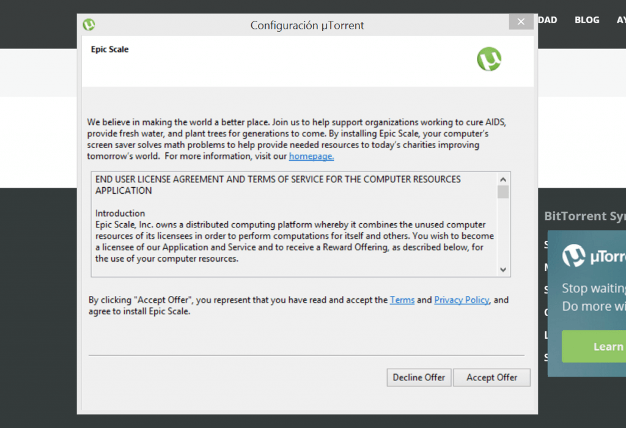This screenshot has width=626, height=428.
Task: Click the green µTorrent logo in the header
Action: click(489, 59)
